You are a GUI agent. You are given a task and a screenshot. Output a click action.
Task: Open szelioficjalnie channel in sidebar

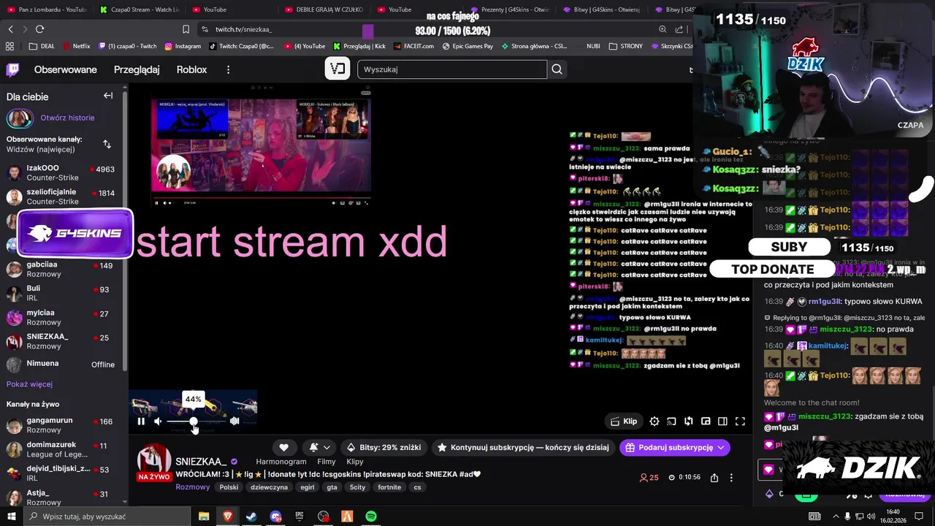point(64,197)
